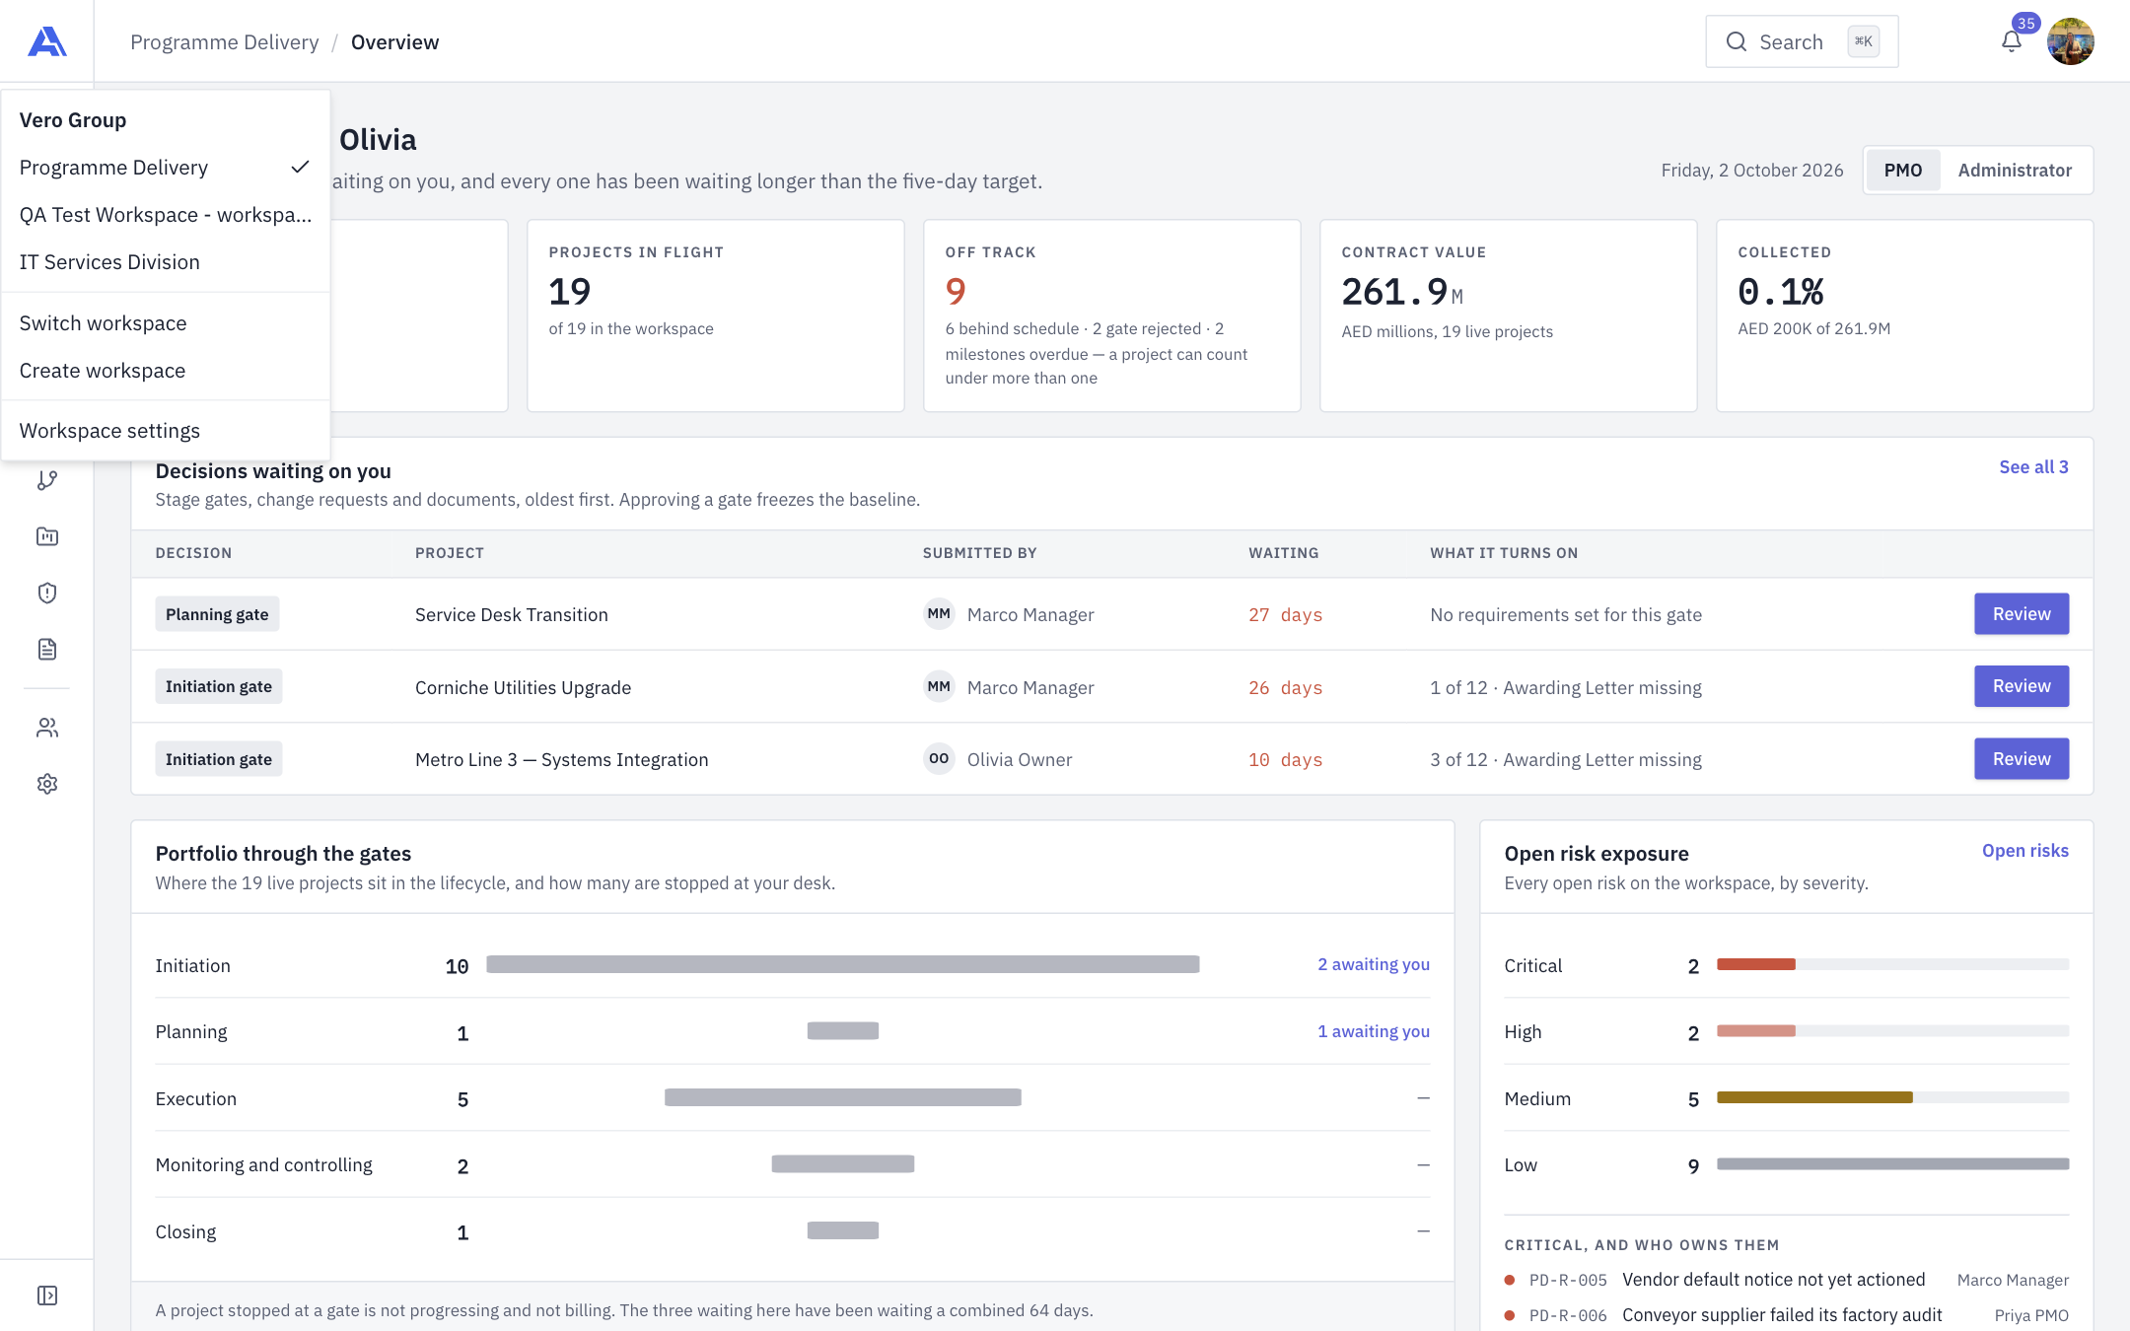The height and width of the screenshot is (1331, 2130).
Task: Click the Projects in Flight card
Action: click(715, 315)
